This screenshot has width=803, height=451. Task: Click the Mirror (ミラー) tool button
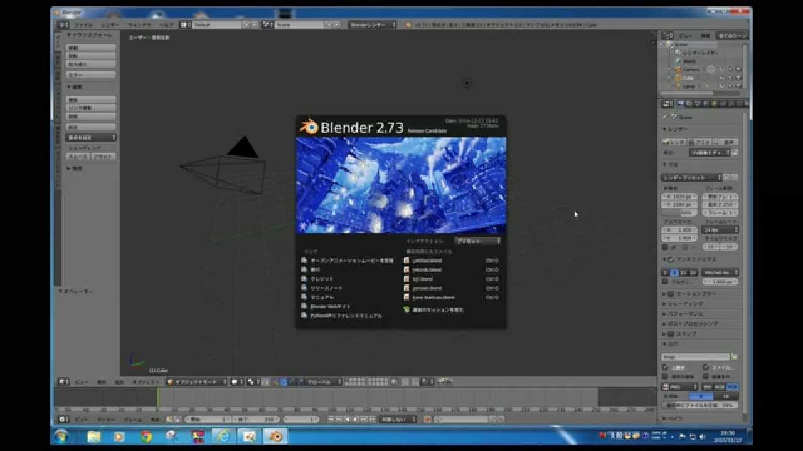[x=92, y=75]
